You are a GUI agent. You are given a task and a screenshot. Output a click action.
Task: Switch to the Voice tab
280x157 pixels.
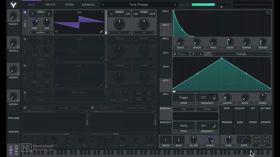pyautogui.click(x=31, y=5)
